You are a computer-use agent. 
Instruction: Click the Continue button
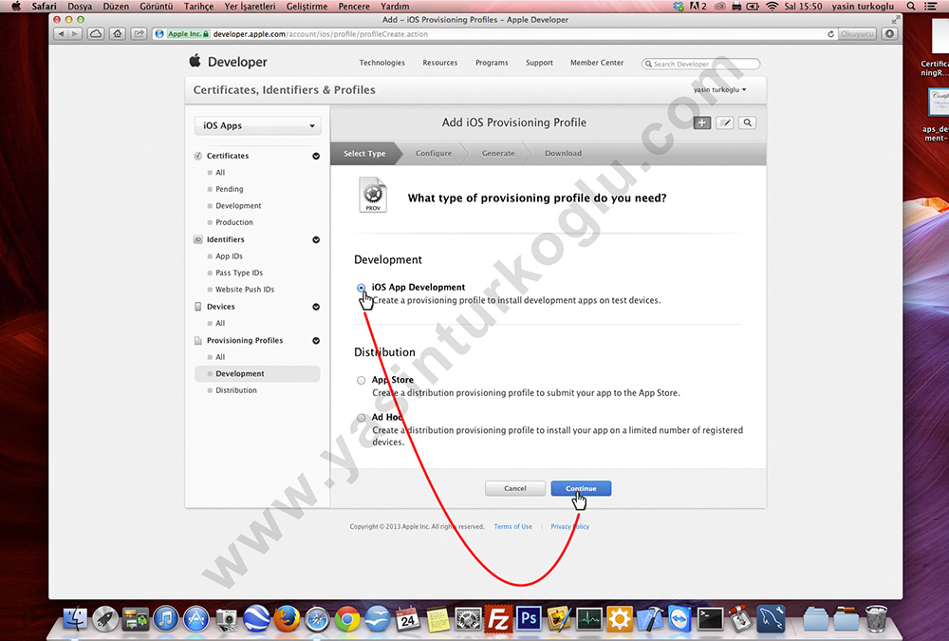point(581,488)
